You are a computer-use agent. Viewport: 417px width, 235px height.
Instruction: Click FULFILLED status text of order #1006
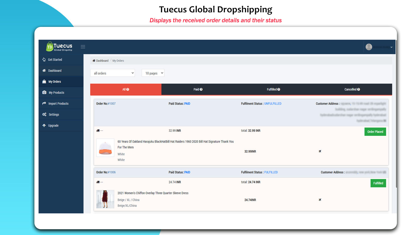271,172
